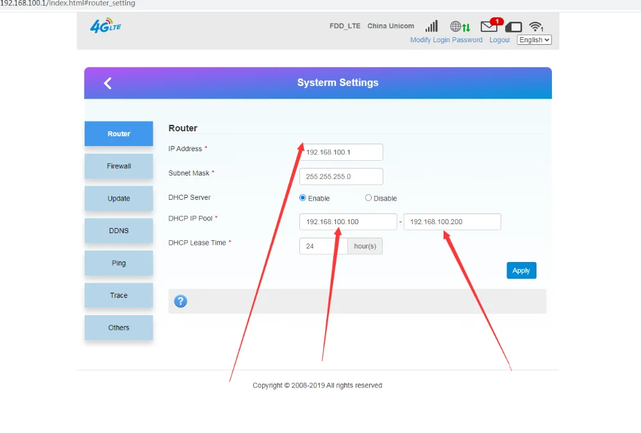641x433 pixels.
Task: Click the DHCP Lease Time label
Action: click(x=197, y=243)
